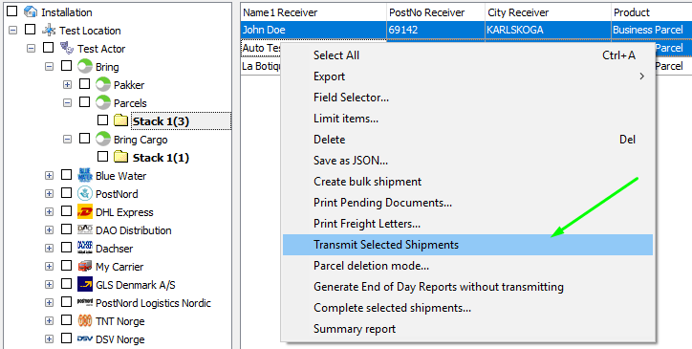
Task: Choose Print Pending Documents menu entry
Action: click(x=467, y=203)
